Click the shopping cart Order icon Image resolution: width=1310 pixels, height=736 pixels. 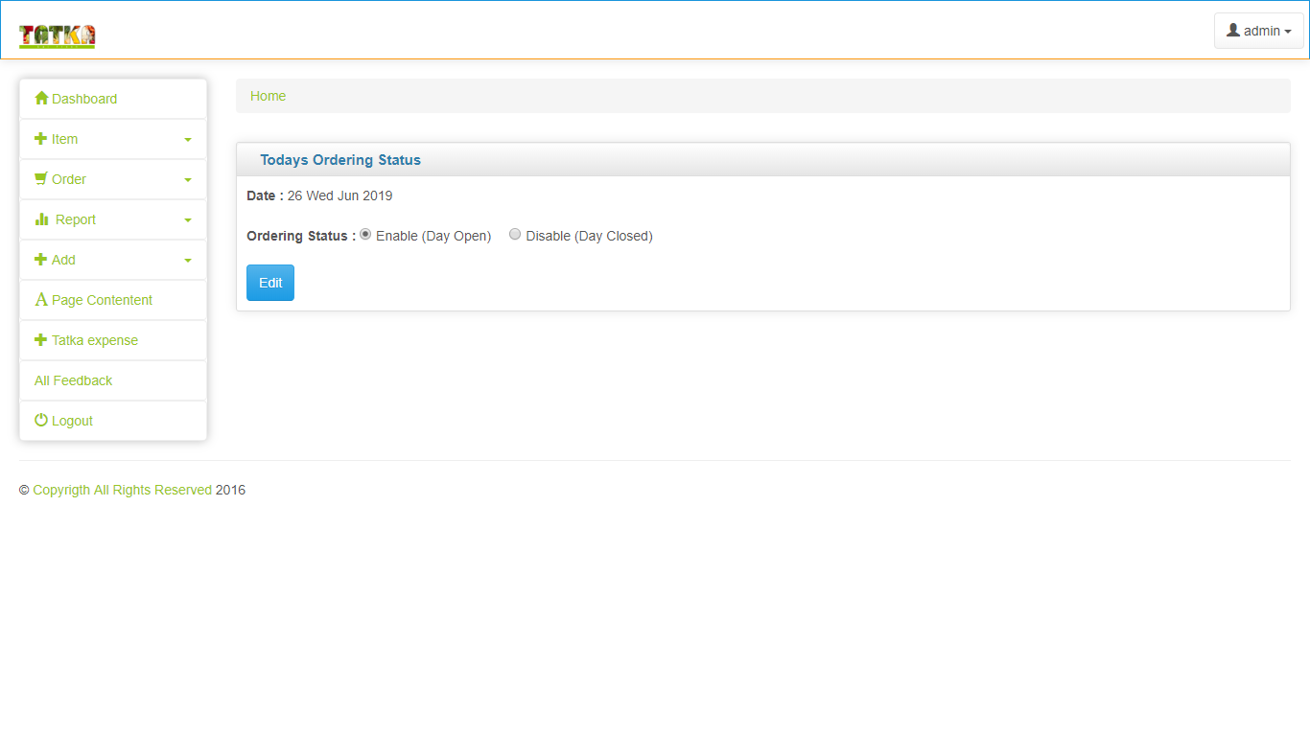point(41,179)
